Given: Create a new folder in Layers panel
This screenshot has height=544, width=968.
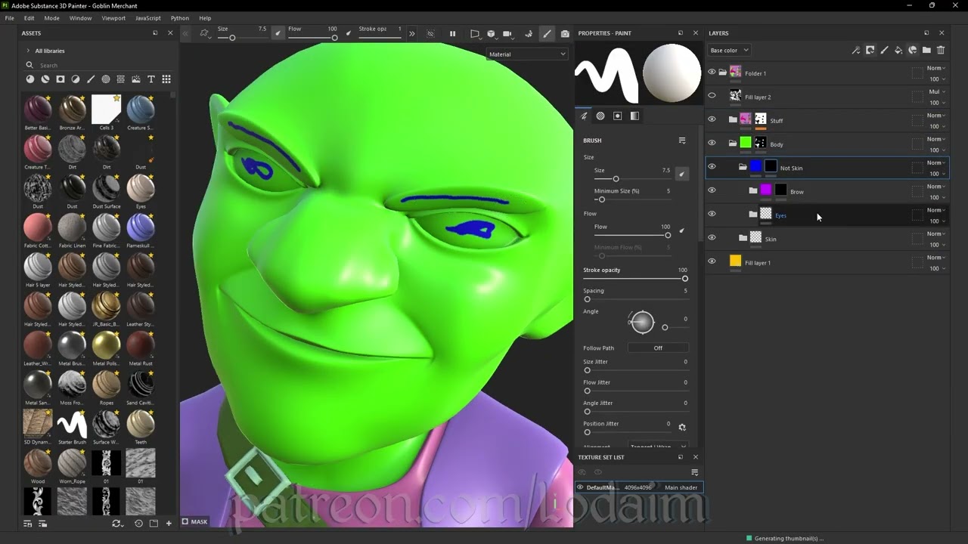Looking at the screenshot, I should click(926, 51).
